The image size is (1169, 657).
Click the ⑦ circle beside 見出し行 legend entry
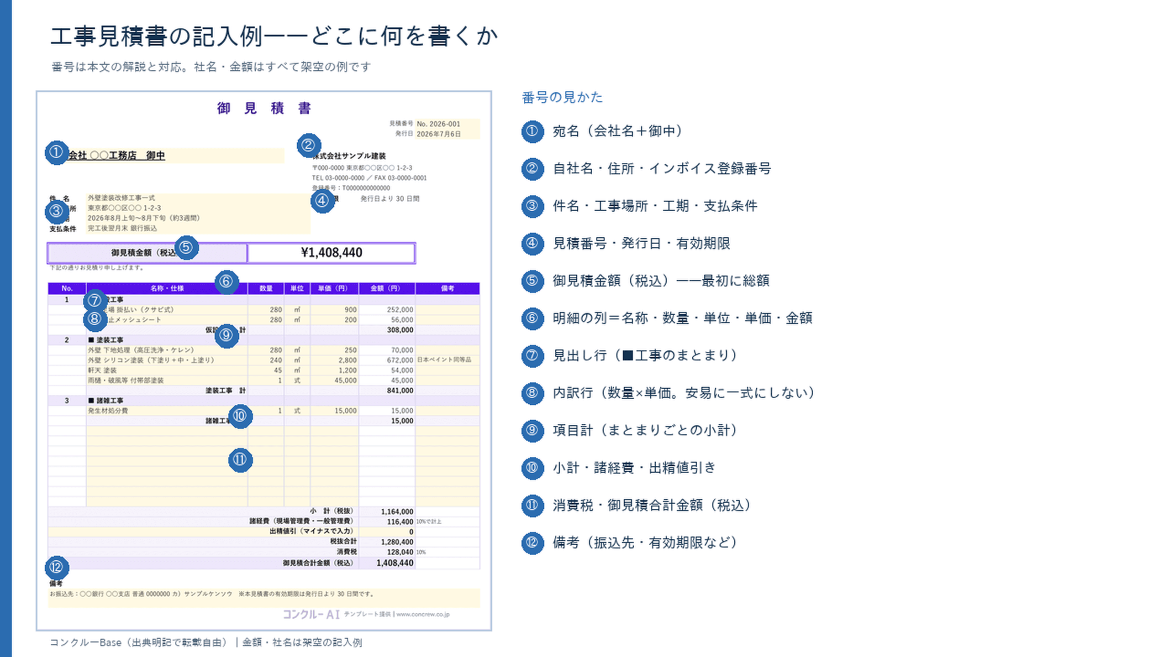pyautogui.click(x=532, y=356)
